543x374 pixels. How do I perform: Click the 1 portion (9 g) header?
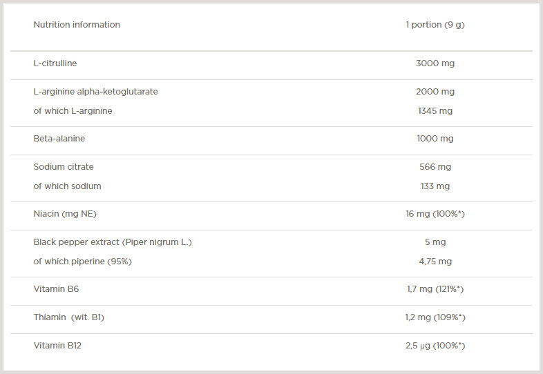435,25
